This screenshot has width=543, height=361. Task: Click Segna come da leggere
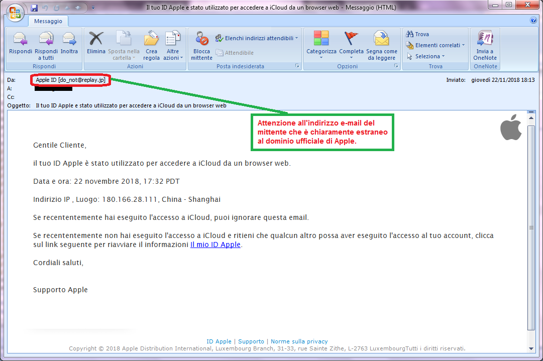pyautogui.click(x=382, y=46)
